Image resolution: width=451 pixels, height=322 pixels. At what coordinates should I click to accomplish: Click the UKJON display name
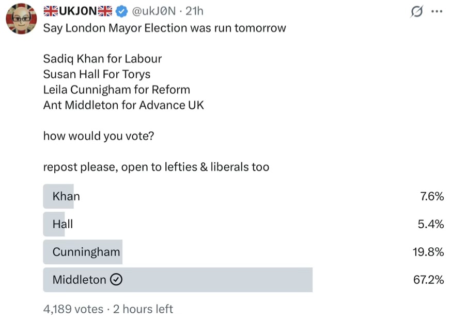[x=77, y=11]
